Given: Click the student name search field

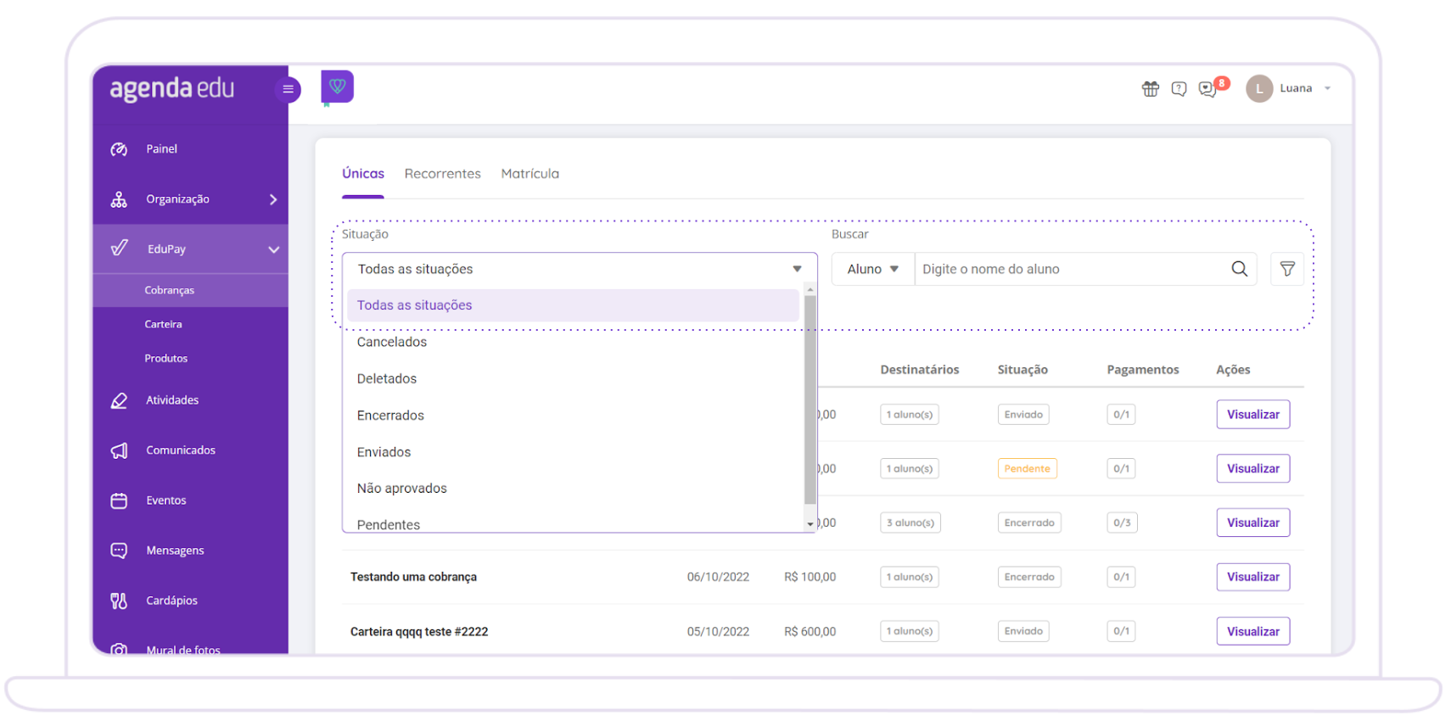Looking at the screenshot, I should [1072, 269].
